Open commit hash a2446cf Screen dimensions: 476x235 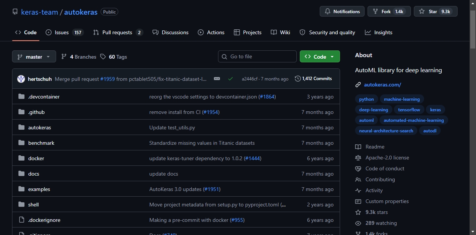pyautogui.click(x=250, y=79)
